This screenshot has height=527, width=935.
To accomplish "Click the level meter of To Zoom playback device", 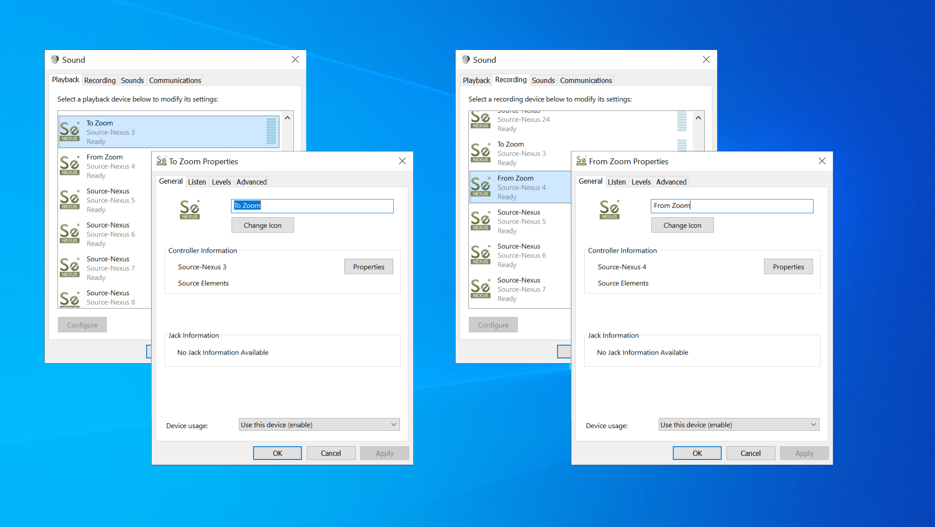I will click(x=271, y=131).
